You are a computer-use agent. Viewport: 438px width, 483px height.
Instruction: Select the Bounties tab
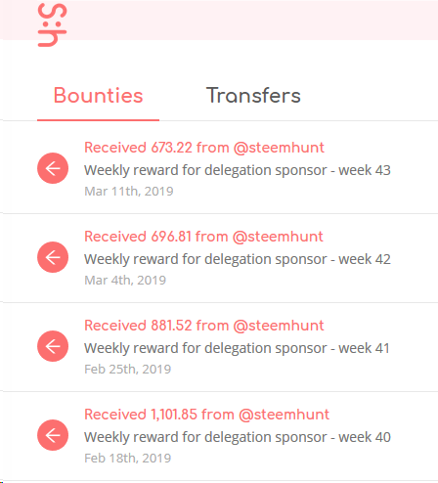(98, 96)
